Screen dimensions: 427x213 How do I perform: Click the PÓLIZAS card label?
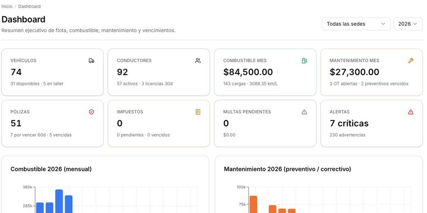pos(20,112)
